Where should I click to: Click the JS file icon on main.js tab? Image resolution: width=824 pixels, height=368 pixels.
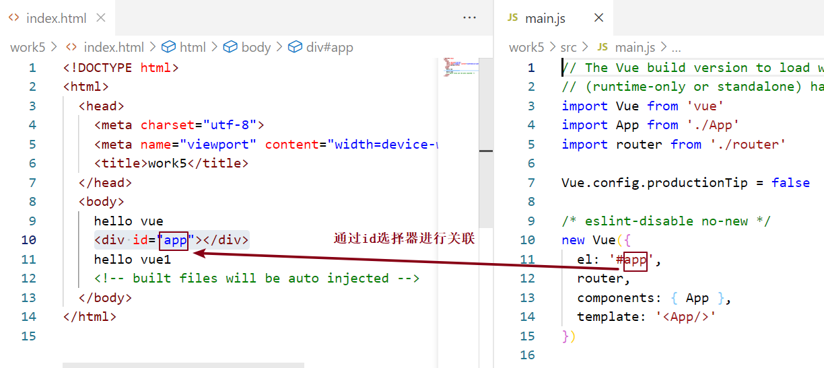click(x=512, y=18)
